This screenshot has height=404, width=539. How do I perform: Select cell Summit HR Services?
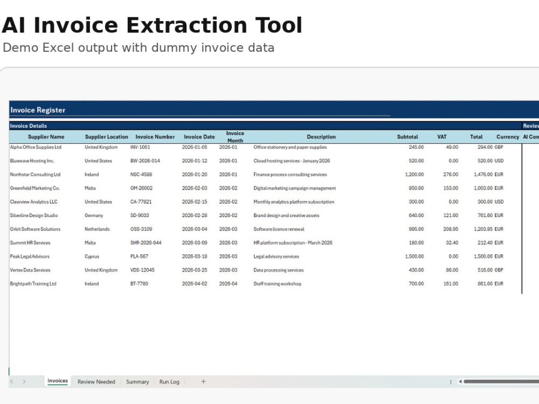tap(30, 243)
